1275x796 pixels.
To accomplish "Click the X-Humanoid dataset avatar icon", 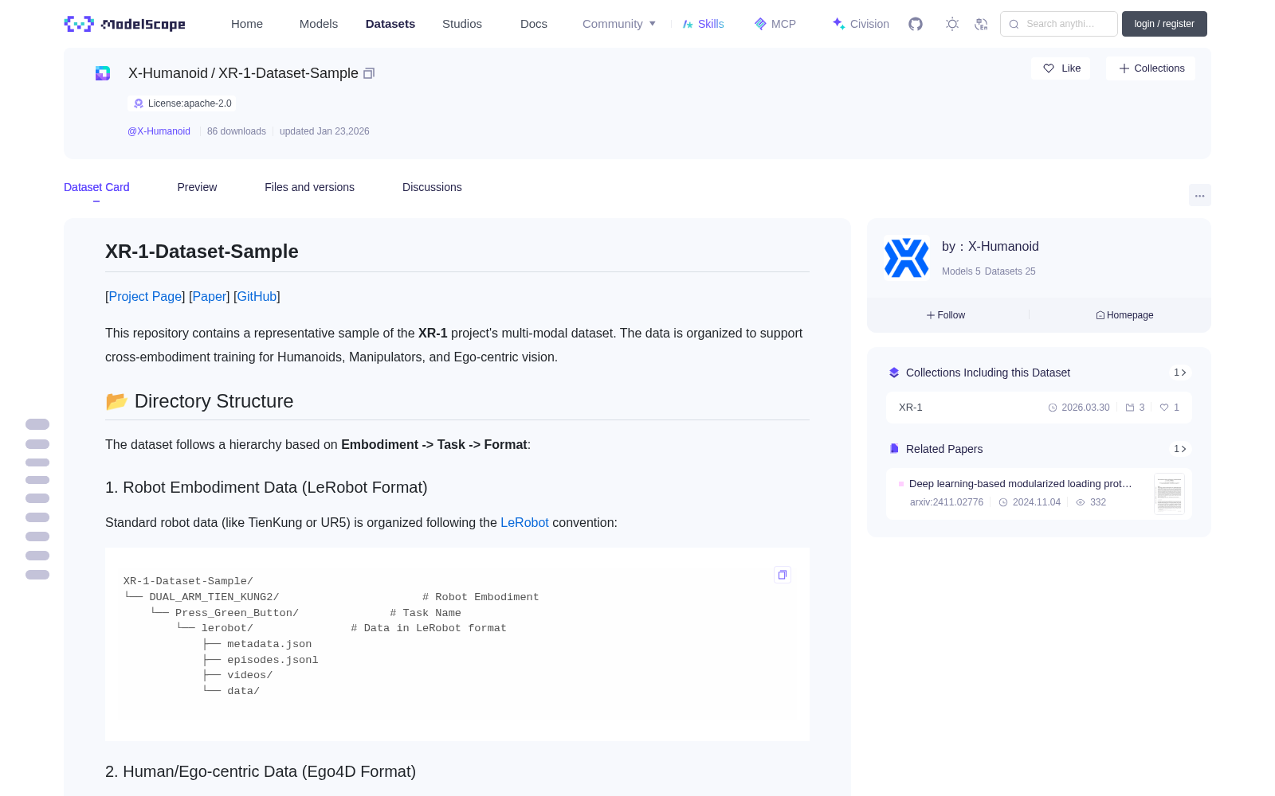I will coord(103,73).
